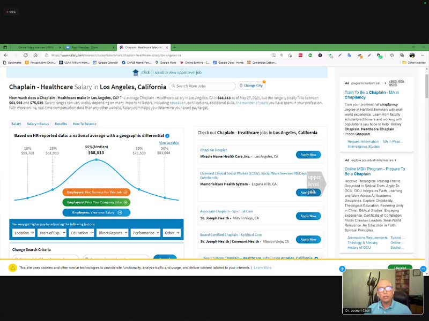Image resolution: width=429 pixels, height=321 pixels.
Task: Click Learn More in cookie notice
Action: coord(262,267)
